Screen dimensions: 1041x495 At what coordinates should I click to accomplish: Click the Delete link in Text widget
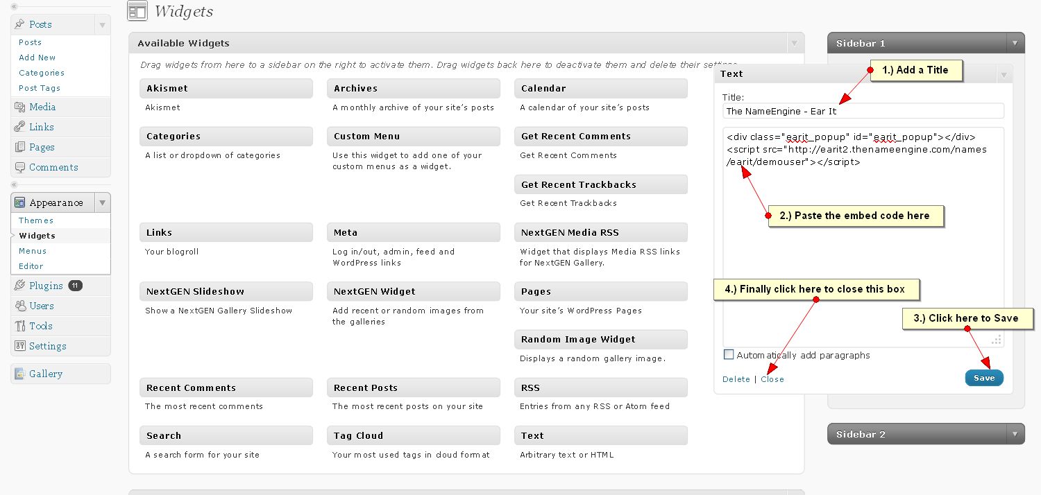pyautogui.click(x=736, y=379)
